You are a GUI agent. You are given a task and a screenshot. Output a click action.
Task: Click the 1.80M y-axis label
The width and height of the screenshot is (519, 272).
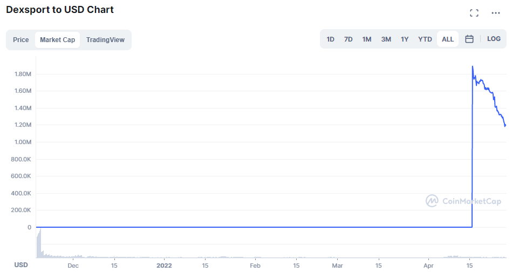click(x=23, y=74)
